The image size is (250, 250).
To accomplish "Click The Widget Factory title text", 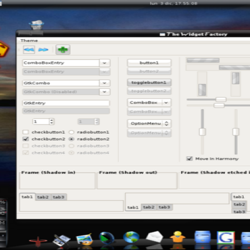I will [x=197, y=34].
